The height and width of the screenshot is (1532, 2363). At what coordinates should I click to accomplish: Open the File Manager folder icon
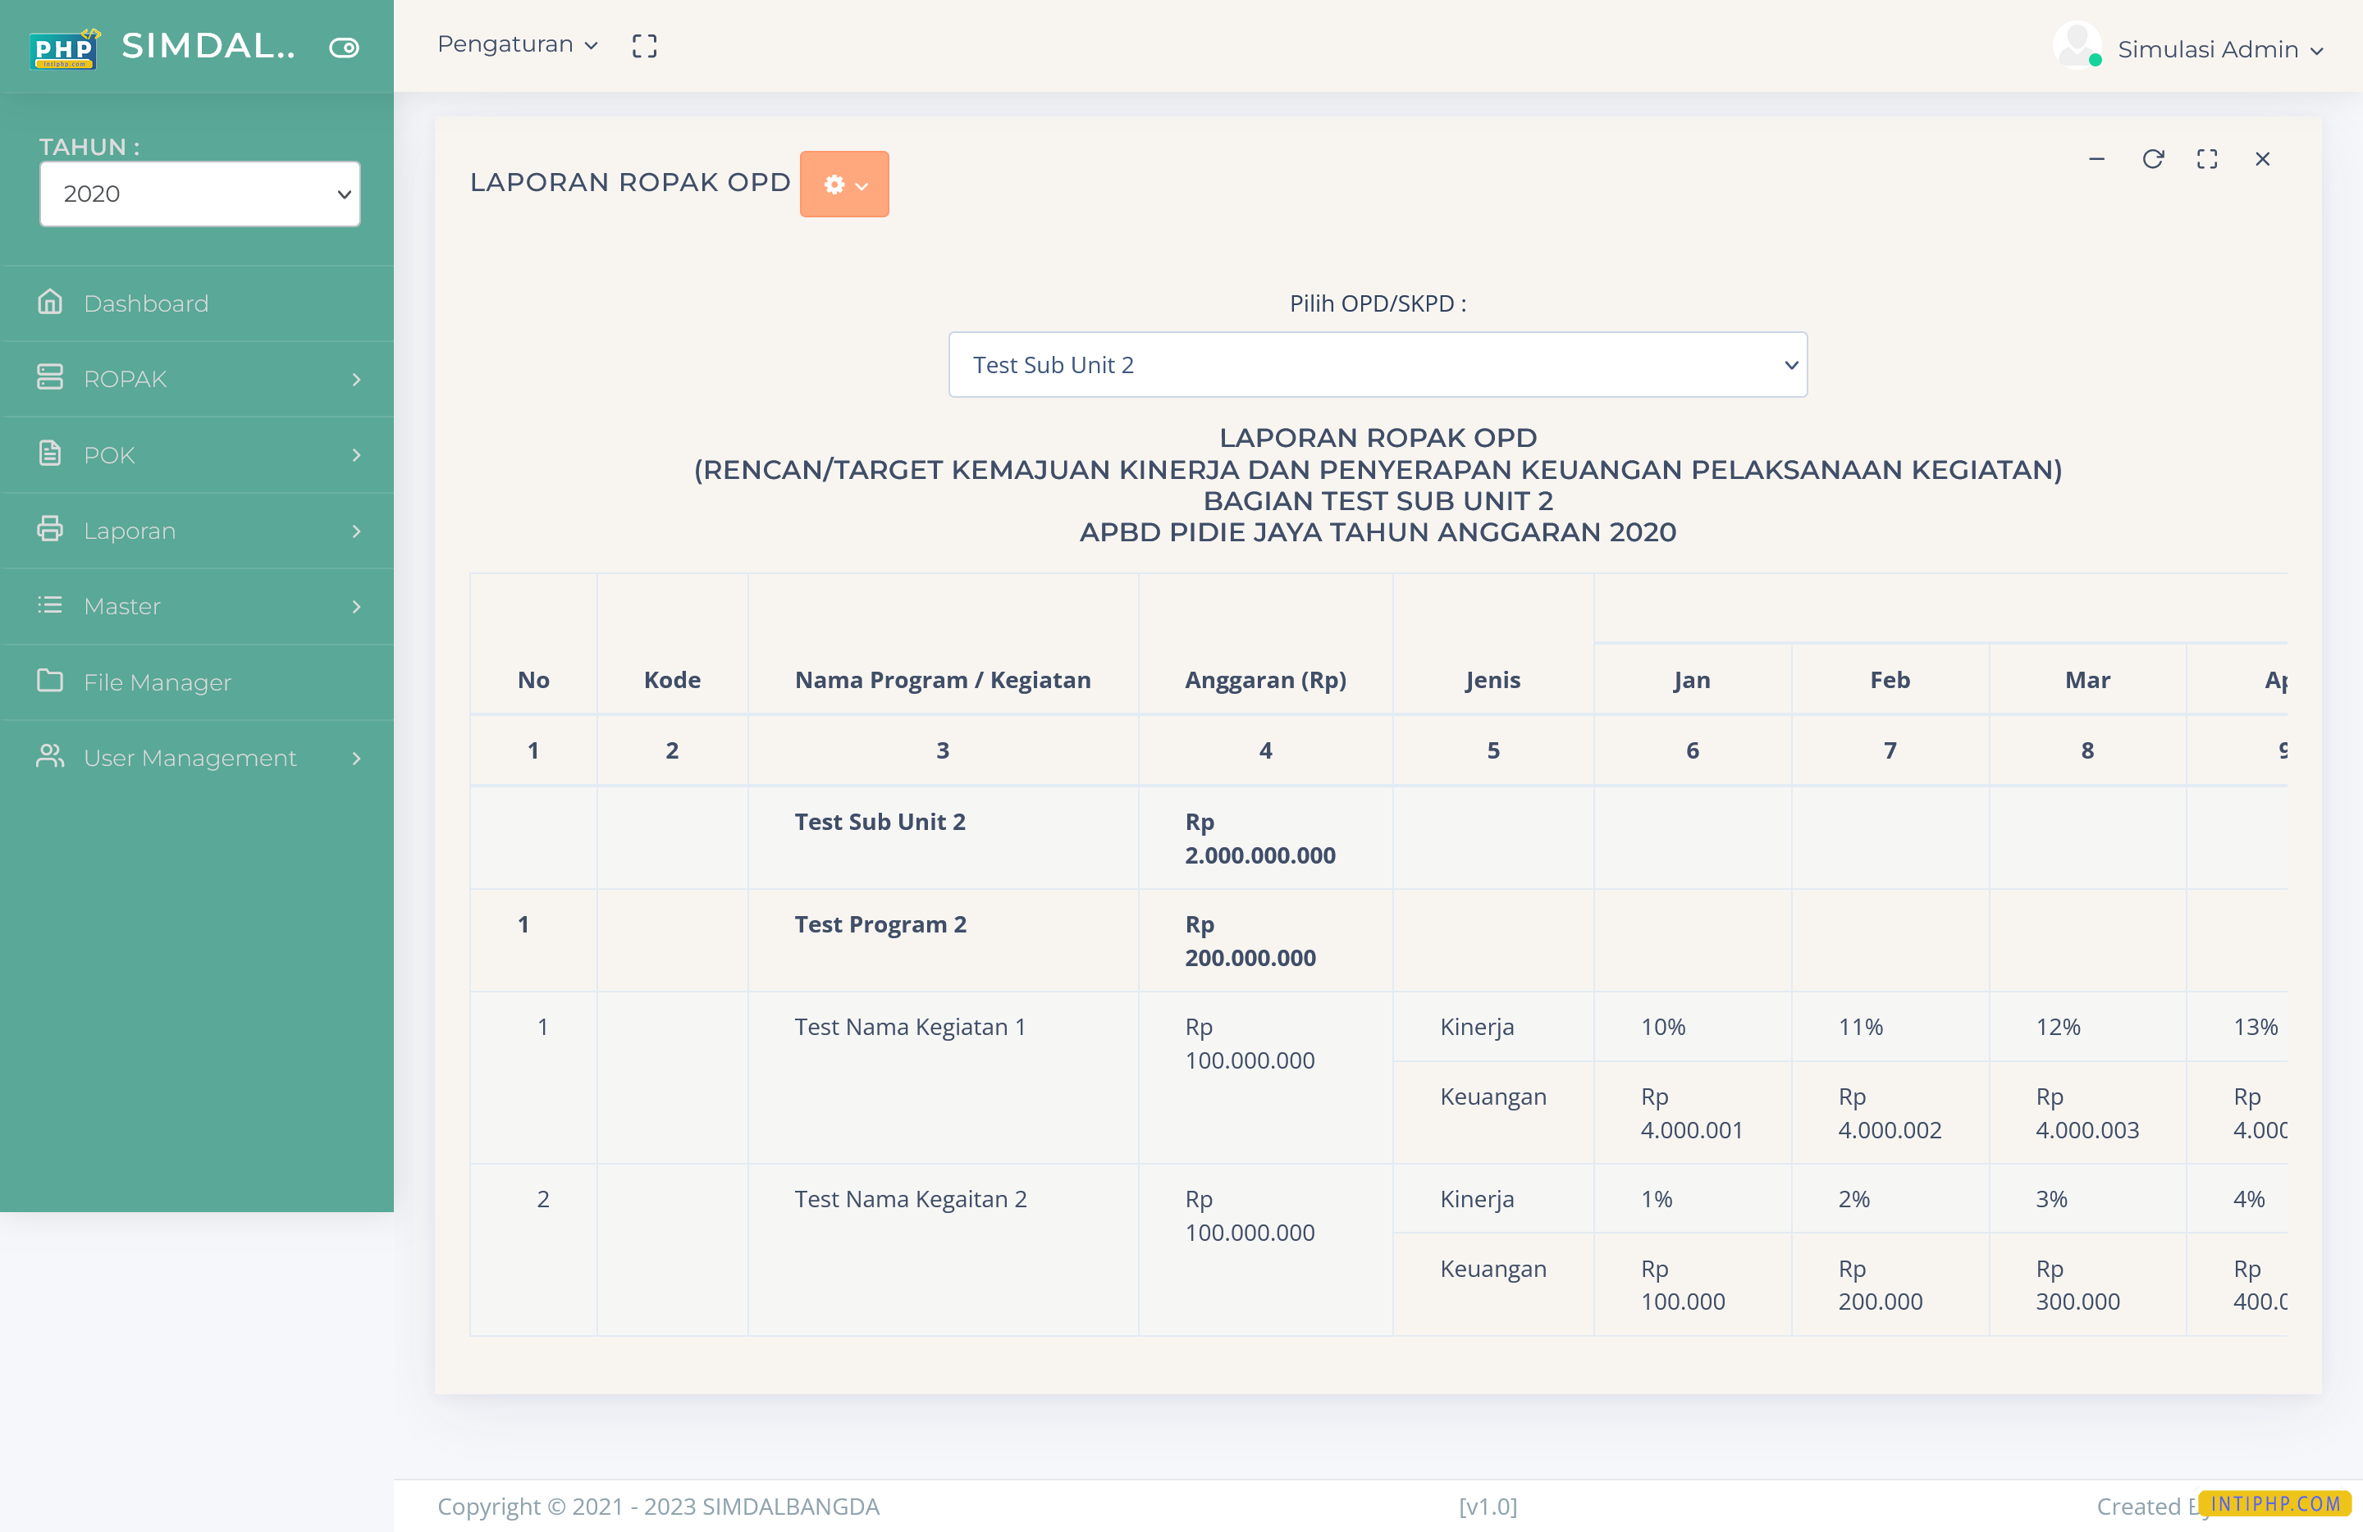(x=51, y=682)
